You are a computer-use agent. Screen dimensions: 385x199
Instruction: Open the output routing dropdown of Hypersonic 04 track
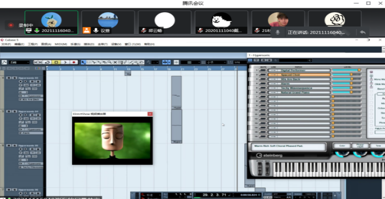(31, 129)
